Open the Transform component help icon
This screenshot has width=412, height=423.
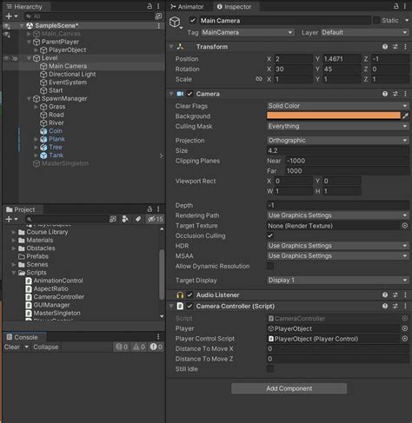tap(385, 47)
